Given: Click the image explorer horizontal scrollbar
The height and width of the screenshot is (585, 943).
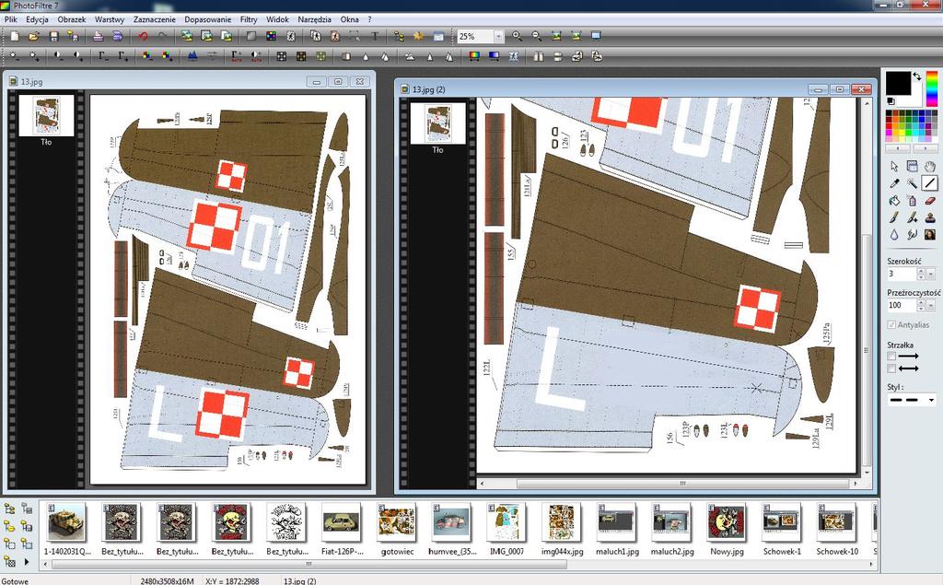Looking at the screenshot, I should click(x=459, y=565).
